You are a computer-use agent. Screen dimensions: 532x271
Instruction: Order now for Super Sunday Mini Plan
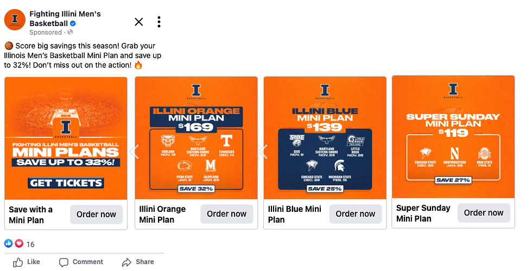(x=484, y=212)
